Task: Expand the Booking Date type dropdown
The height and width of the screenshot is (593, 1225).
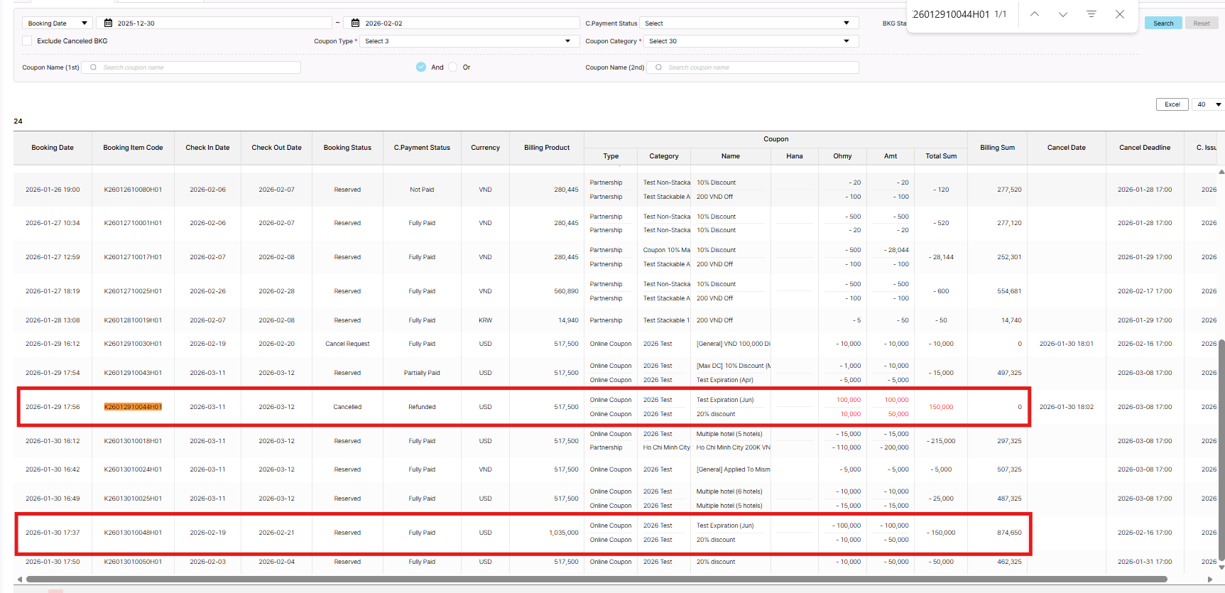Action: click(57, 23)
